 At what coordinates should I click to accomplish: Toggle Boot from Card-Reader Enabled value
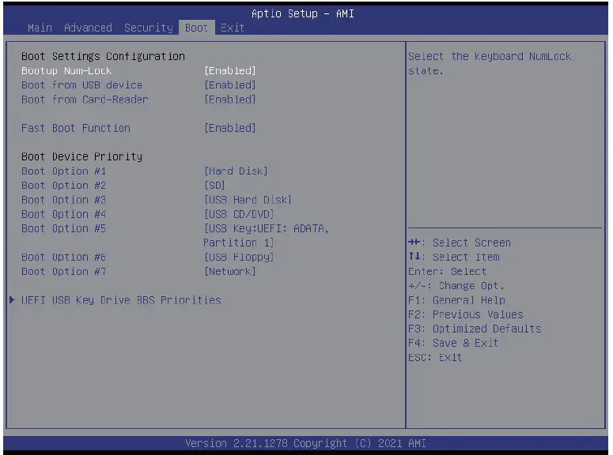click(x=230, y=100)
